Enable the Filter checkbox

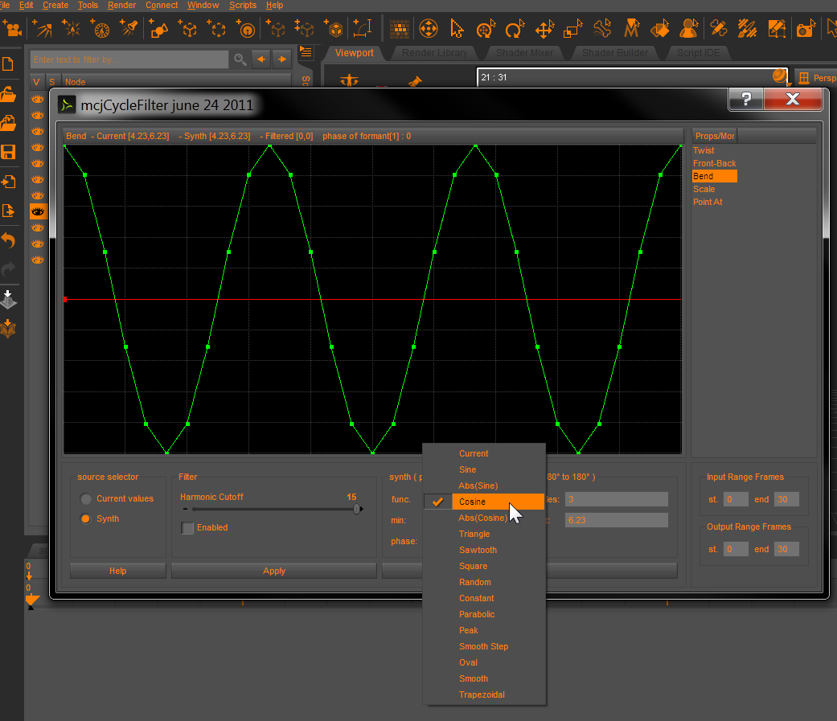188,528
